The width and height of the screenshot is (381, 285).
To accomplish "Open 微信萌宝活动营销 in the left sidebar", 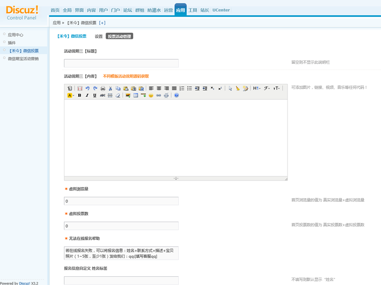I will [23, 59].
